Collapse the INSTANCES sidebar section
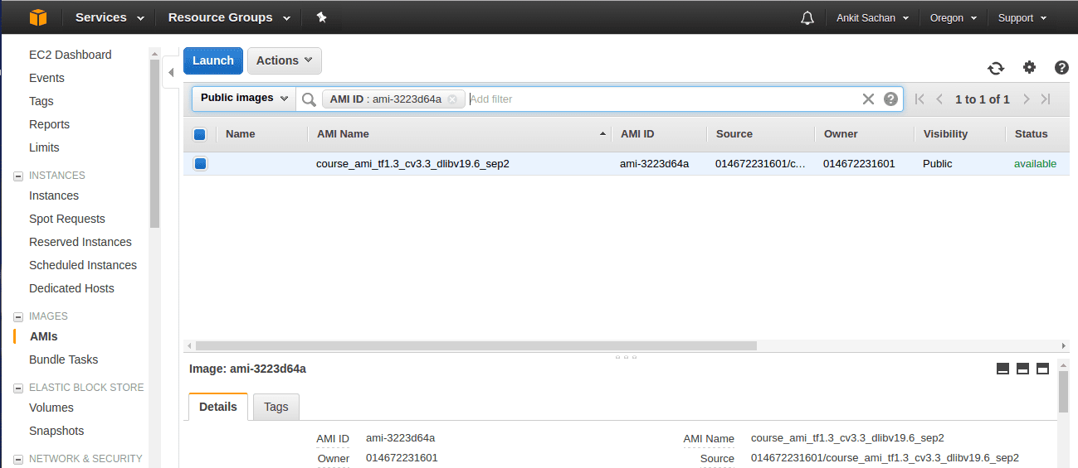1078x468 pixels. click(x=18, y=176)
